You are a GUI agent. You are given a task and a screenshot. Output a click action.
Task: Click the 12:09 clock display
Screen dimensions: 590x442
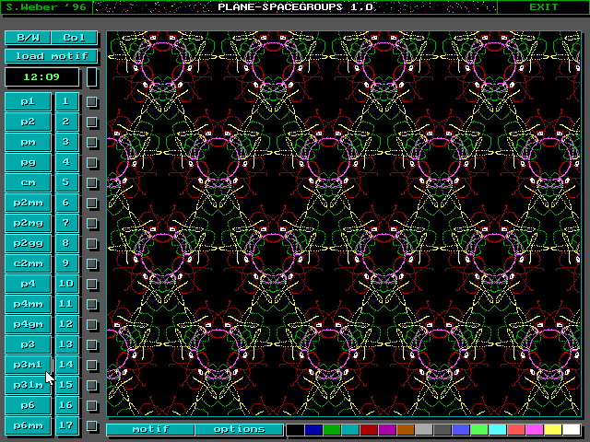pyautogui.click(x=41, y=77)
